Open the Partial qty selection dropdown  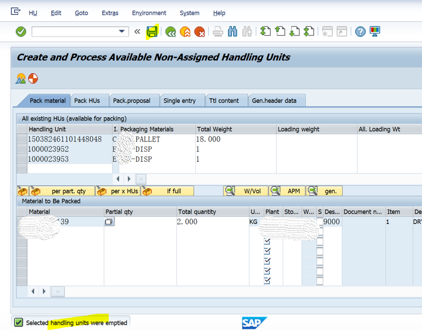coord(108,222)
